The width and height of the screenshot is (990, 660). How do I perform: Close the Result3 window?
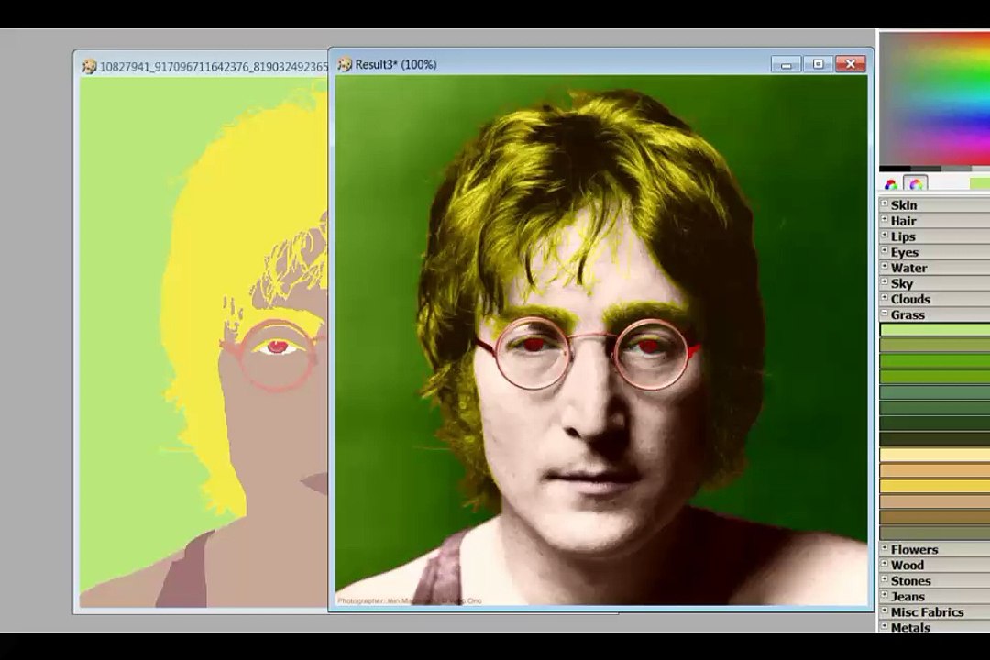click(x=851, y=64)
